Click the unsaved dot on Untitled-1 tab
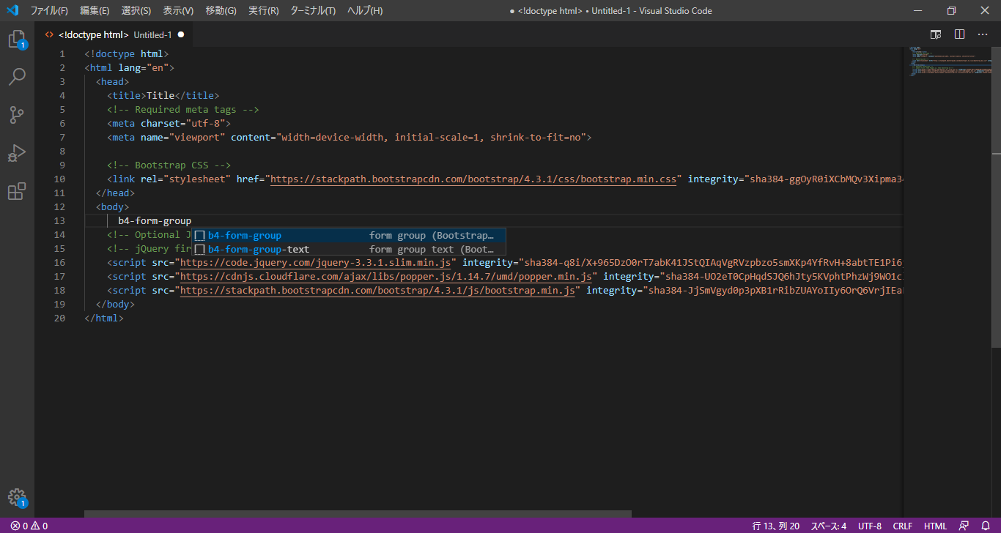The height and width of the screenshot is (533, 1001). click(181, 34)
